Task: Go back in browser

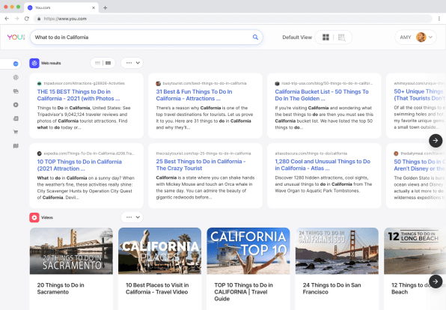Action: [x=7, y=19]
